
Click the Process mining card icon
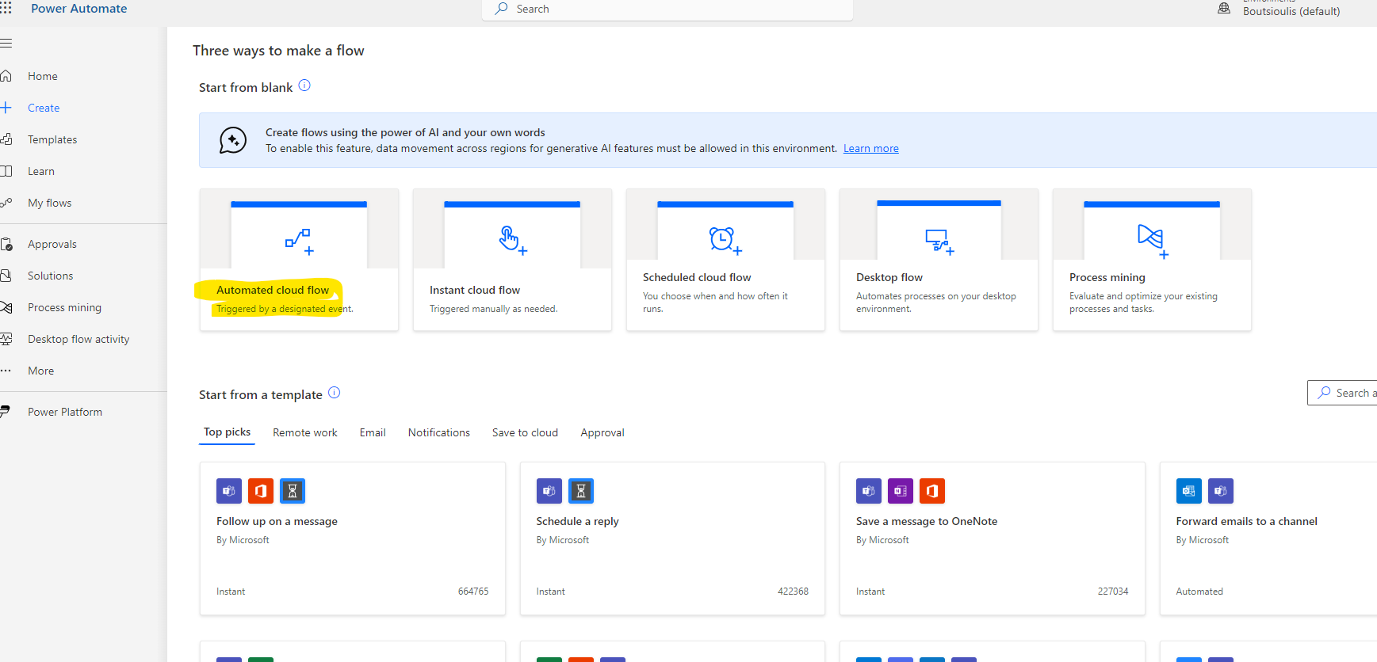pos(1153,241)
